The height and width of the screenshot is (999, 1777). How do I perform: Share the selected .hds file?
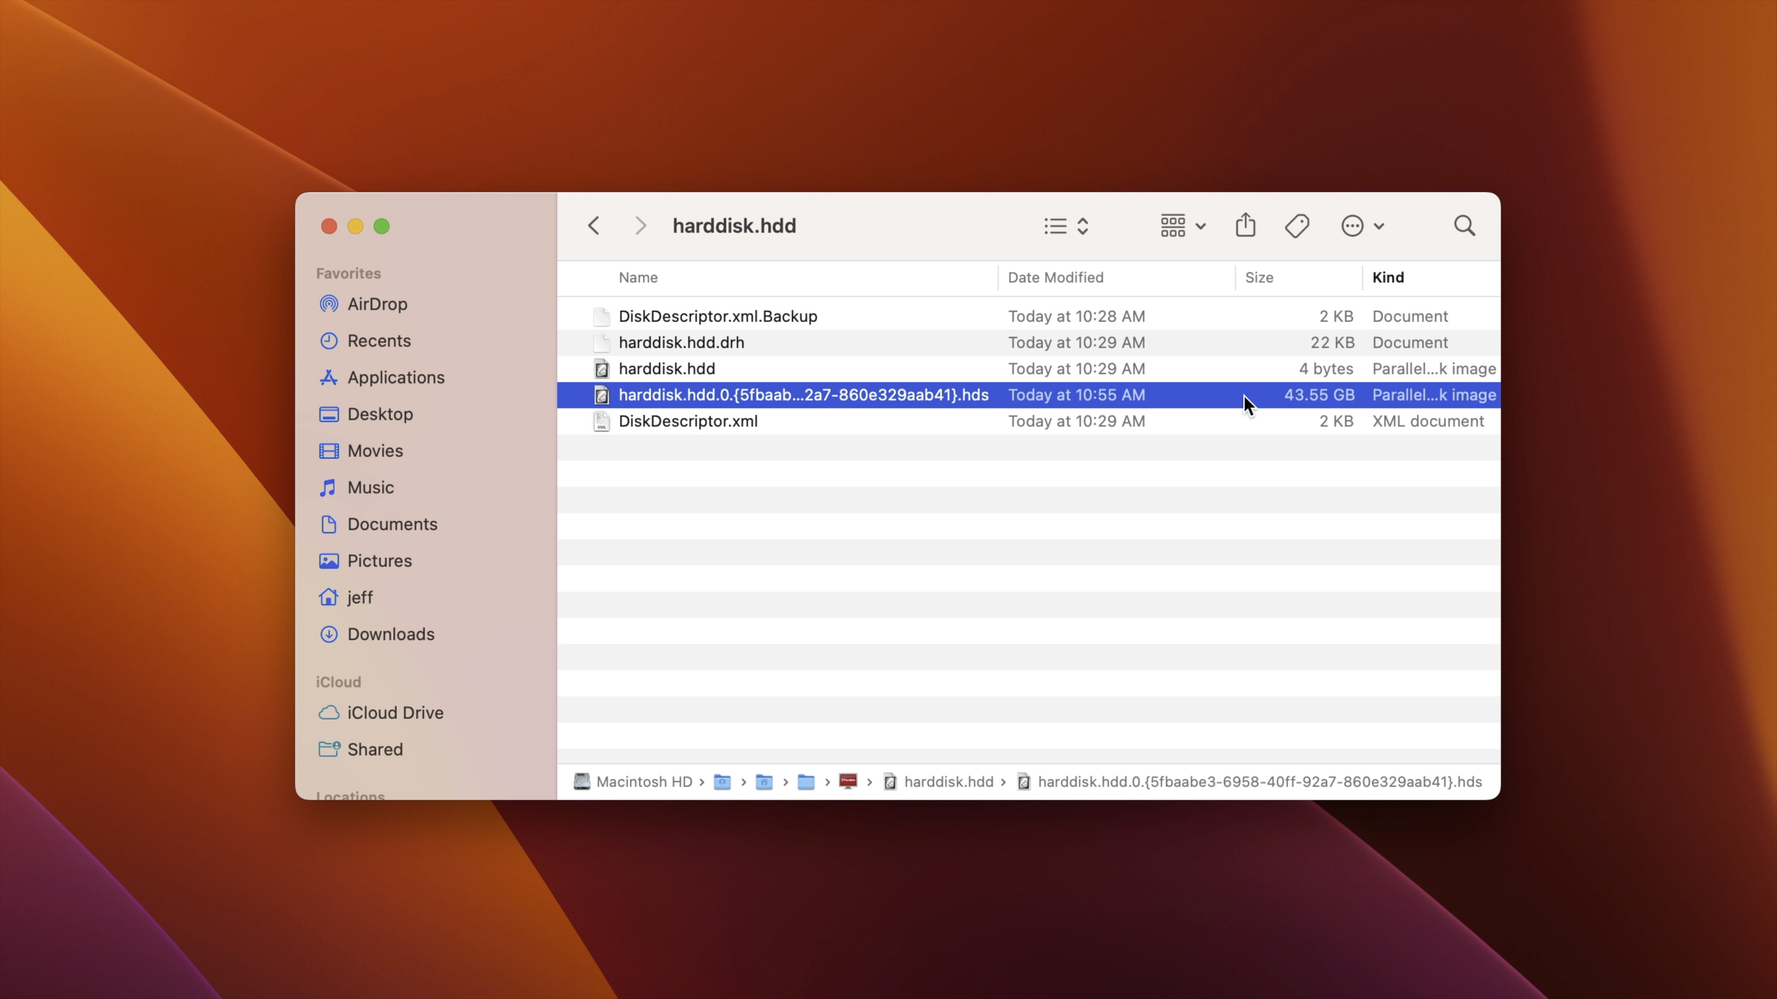[1245, 225]
